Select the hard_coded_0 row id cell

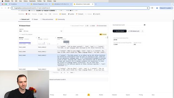pyautogui.click(x=42, y=47)
